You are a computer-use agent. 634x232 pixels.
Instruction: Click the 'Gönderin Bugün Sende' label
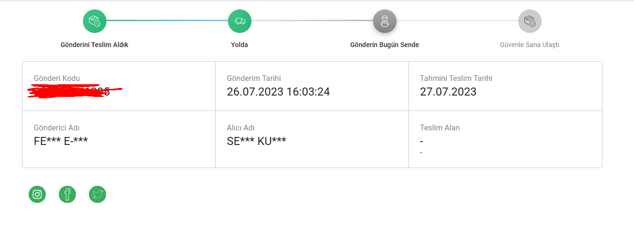click(x=384, y=45)
